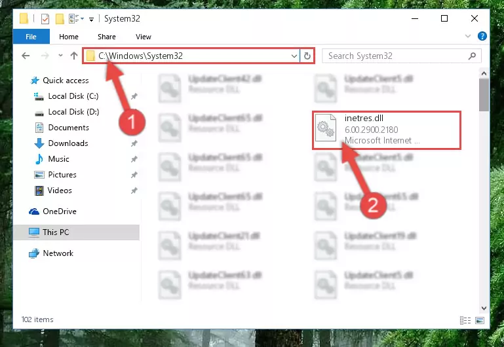
Task: Select Network in the navigation pane
Action: pyautogui.click(x=58, y=253)
